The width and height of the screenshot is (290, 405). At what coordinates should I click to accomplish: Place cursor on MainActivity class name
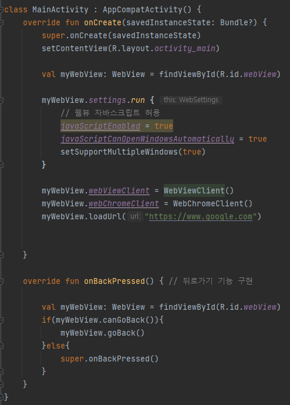pyautogui.click(x=60, y=10)
